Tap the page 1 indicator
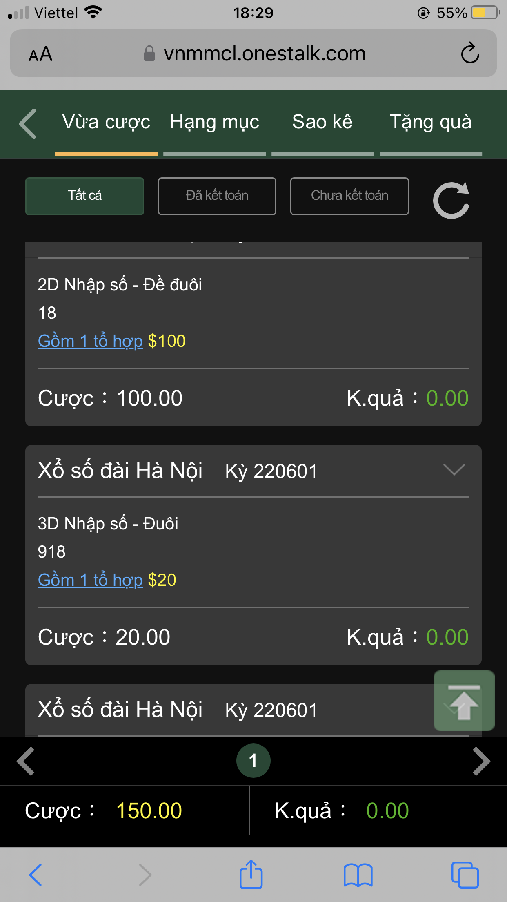Screen dimensions: 507x902 [x=253, y=761]
